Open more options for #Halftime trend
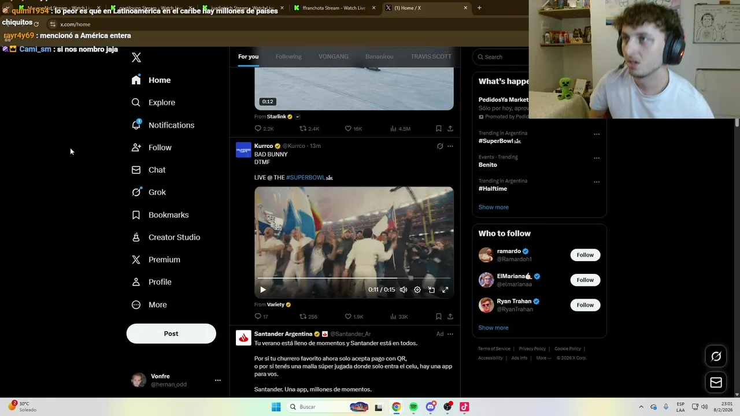The width and height of the screenshot is (740, 416). point(597,182)
